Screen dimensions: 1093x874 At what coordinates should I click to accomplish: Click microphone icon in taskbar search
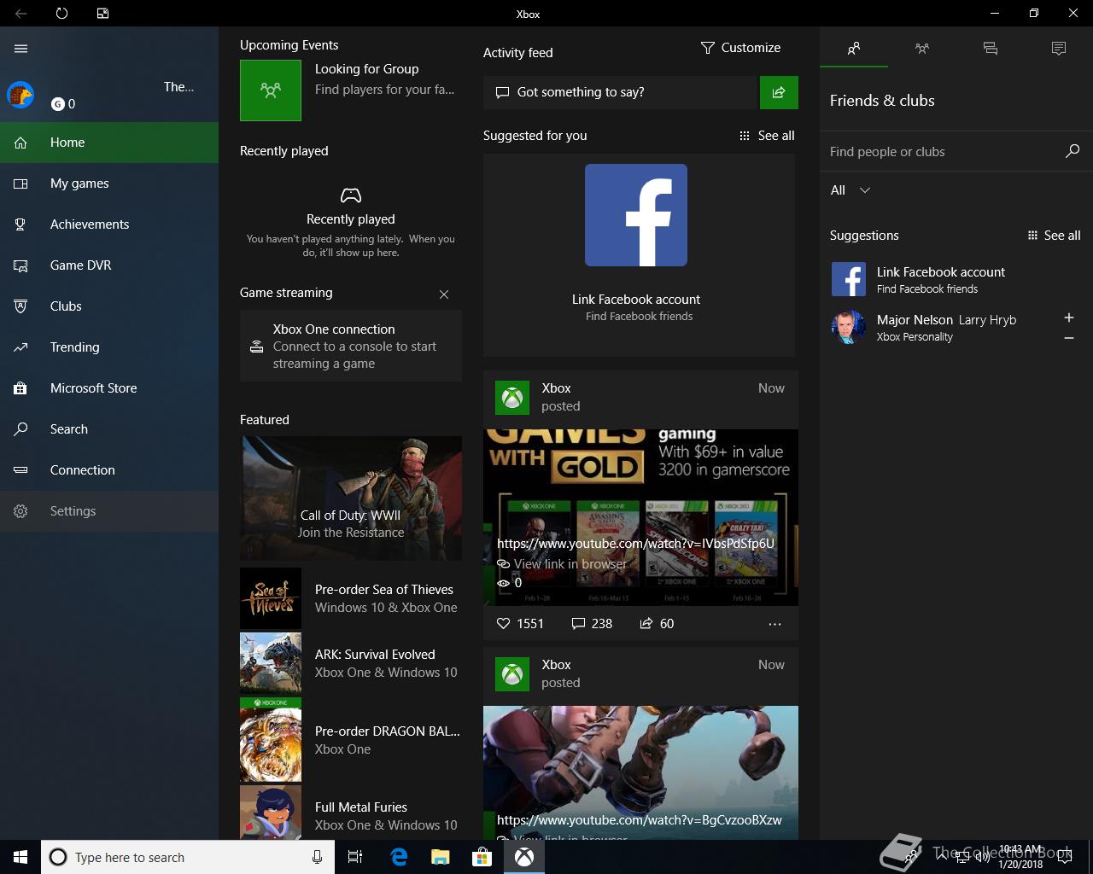(x=317, y=857)
